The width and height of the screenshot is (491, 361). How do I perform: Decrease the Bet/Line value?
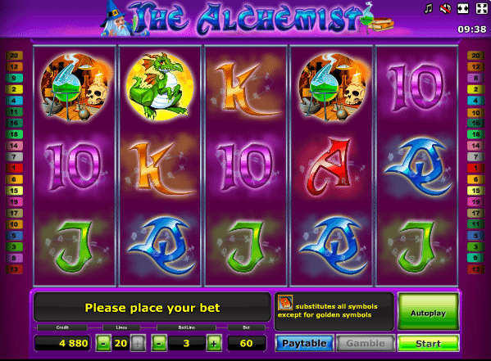[159, 343]
